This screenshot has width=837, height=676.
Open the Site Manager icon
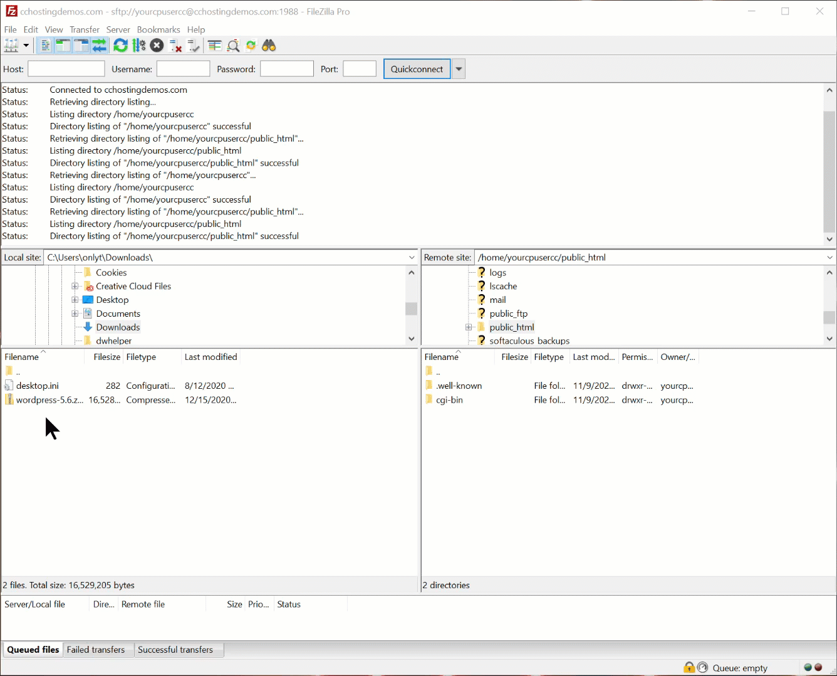(x=11, y=46)
